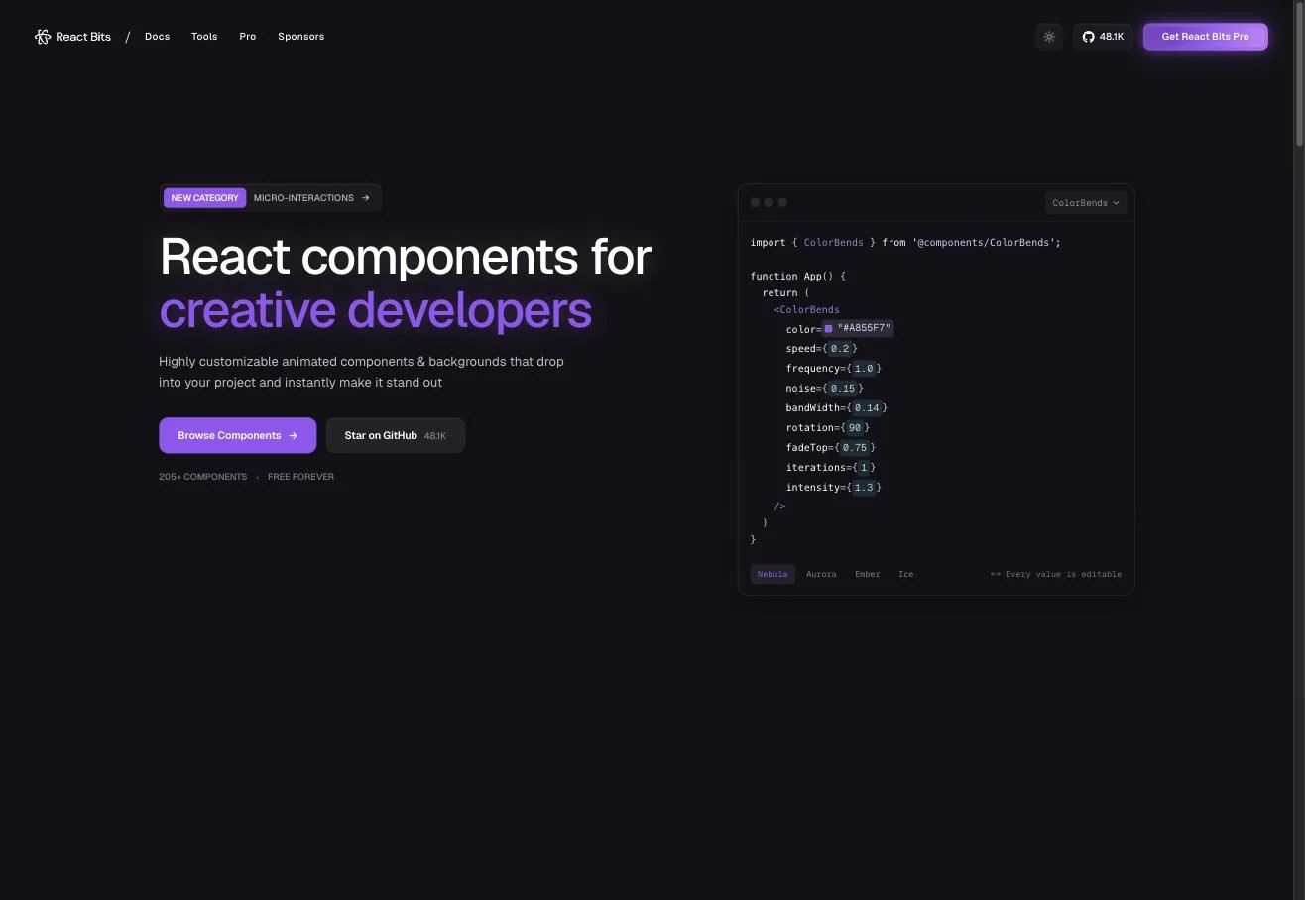Screen dimensions: 1305x900
Task: Go to the Pro nav link
Action: coord(248,37)
